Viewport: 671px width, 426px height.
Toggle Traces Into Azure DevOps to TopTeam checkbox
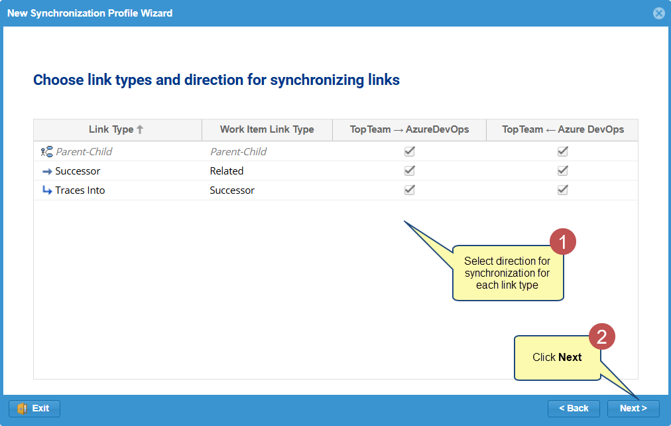(563, 190)
